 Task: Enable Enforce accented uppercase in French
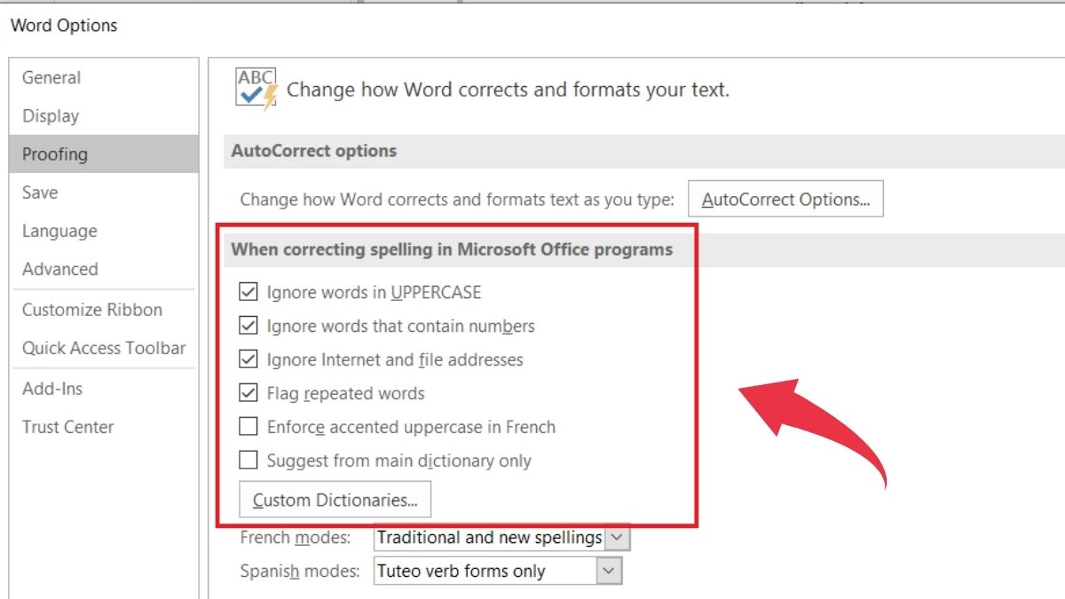pyautogui.click(x=248, y=427)
